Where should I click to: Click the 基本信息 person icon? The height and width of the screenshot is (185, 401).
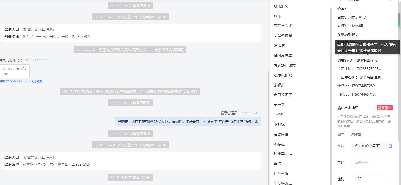tap(339, 108)
